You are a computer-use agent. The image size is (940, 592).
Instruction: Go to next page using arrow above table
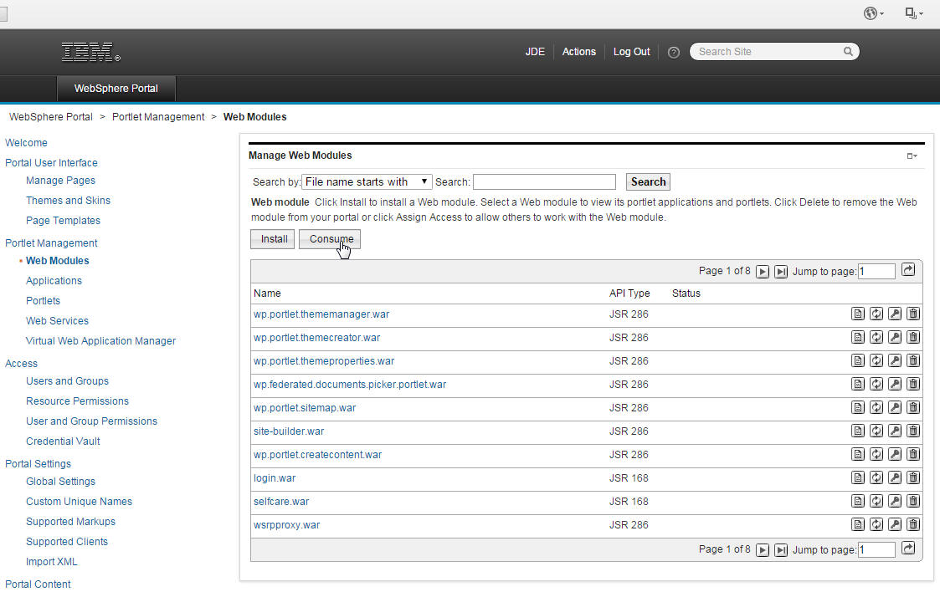click(x=763, y=272)
